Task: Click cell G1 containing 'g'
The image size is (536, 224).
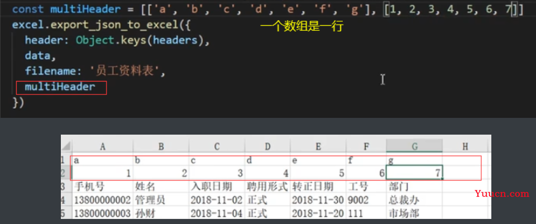Action: click(x=414, y=159)
